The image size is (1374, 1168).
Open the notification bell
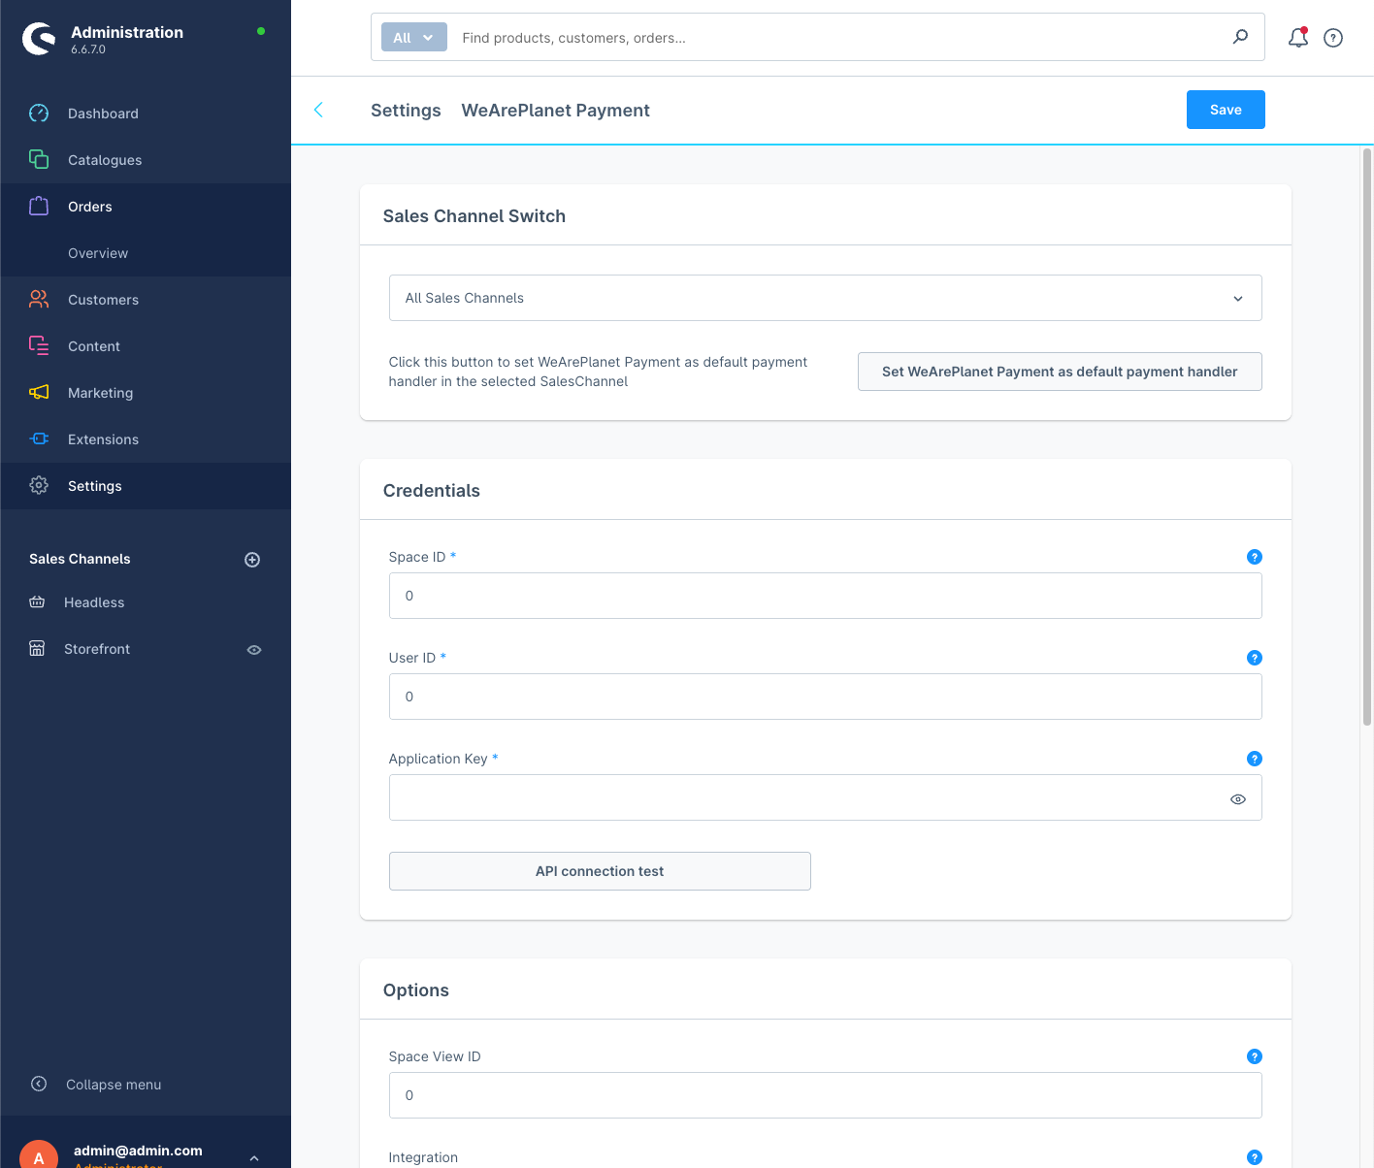[1297, 37]
